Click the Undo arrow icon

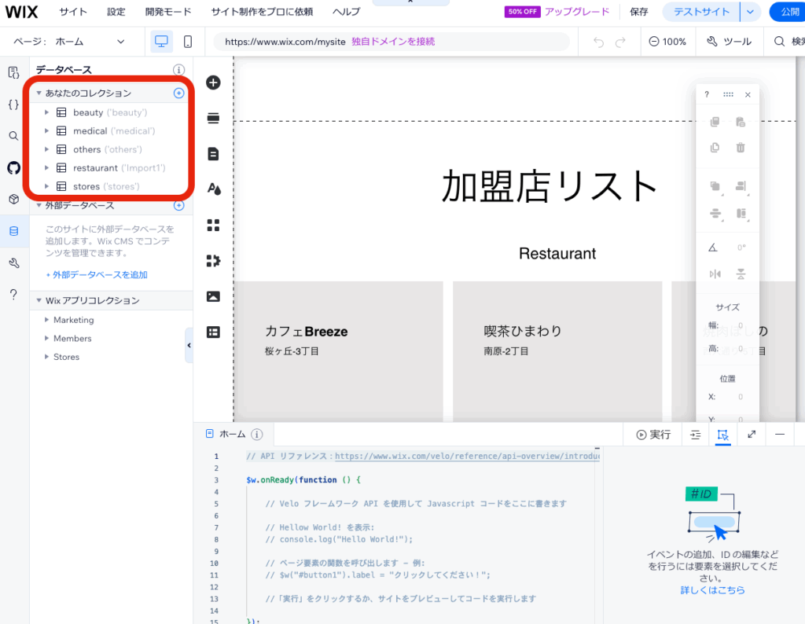[x=599, y=42]
